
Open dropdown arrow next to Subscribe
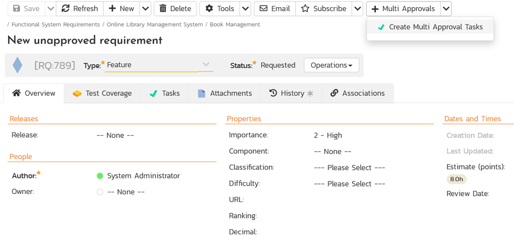tap(357, 9)
